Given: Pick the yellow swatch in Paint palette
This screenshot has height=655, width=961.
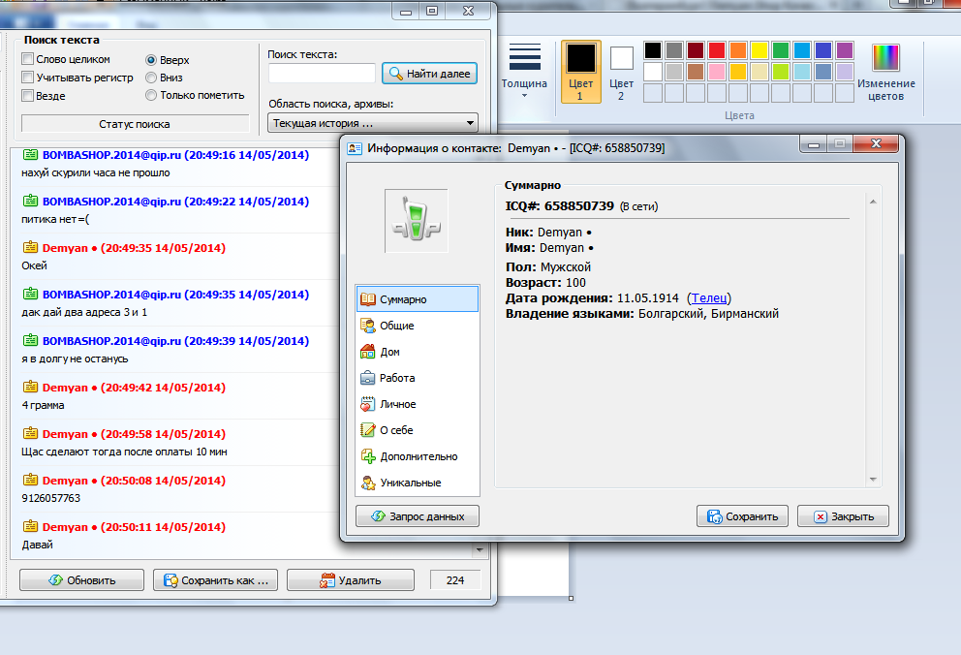Looking at the screenshot, I should click(x=759, y=50).
